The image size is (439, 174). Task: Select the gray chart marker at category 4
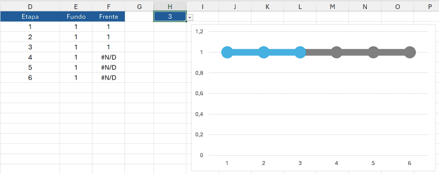pyautogui.click(x=337, y=53)
